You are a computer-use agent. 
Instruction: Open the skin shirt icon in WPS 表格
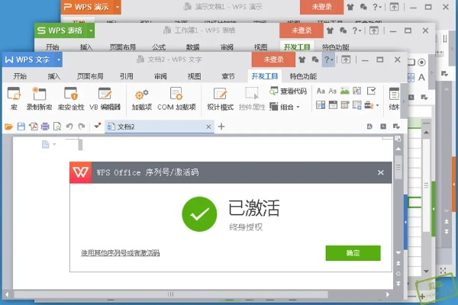coord(330,30)
